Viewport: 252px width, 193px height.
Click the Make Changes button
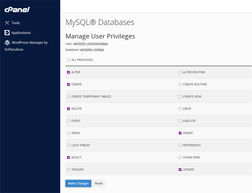78,184
